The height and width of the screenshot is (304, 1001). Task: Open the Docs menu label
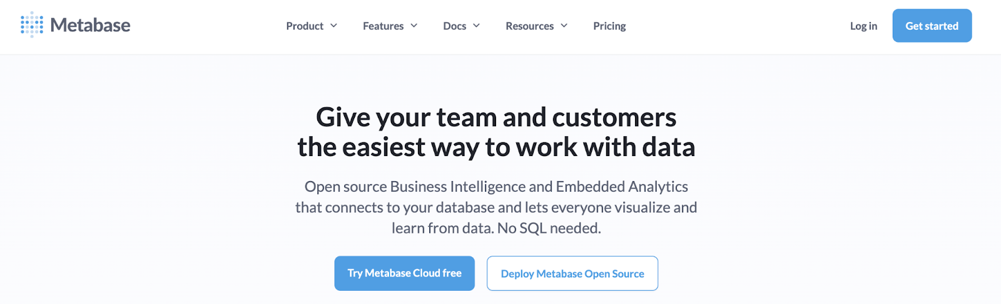pyautogui.click(x=454, y=26)
